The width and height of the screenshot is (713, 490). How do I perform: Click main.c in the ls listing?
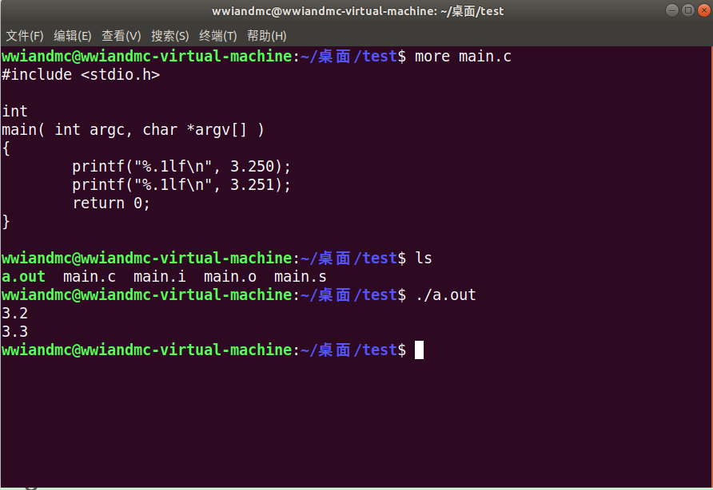click(90, 277)
